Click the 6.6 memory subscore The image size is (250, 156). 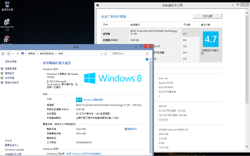185,40
